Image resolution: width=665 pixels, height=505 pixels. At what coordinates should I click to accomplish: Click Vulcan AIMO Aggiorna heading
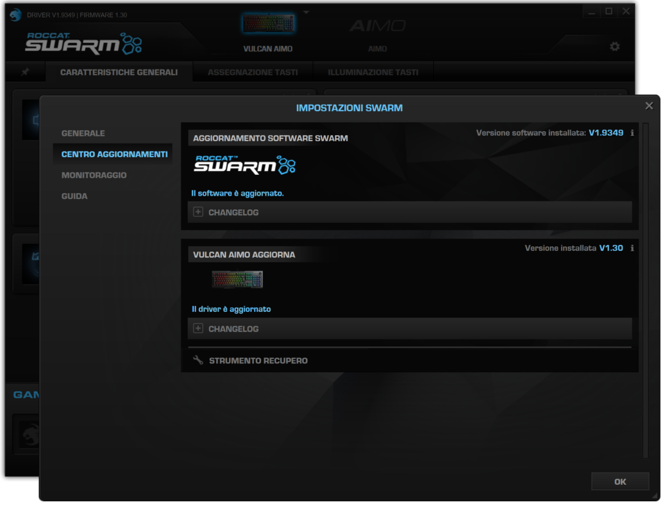pyautogui.click(x=244, y=255)
